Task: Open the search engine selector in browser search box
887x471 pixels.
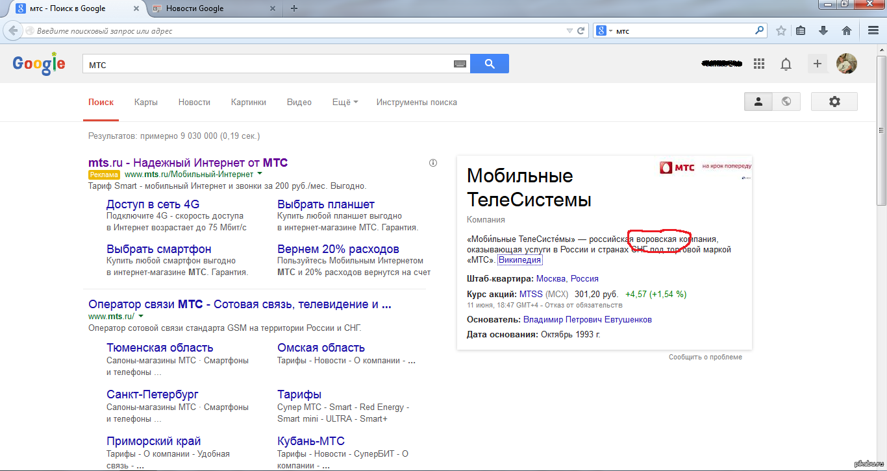Action: pyautogui.click(x=604, y=30)
